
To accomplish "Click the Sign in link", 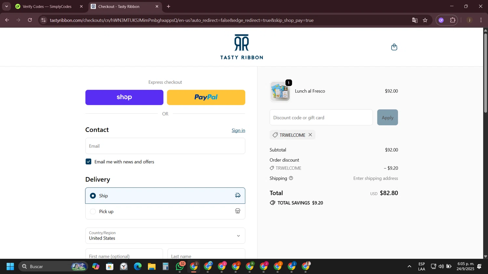I will (238, 130).
